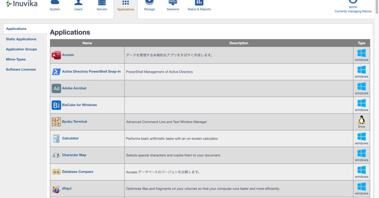Open Status & Reports chart icon
The width and height of the screenshot is (379, 198).
tap(199, 3)
